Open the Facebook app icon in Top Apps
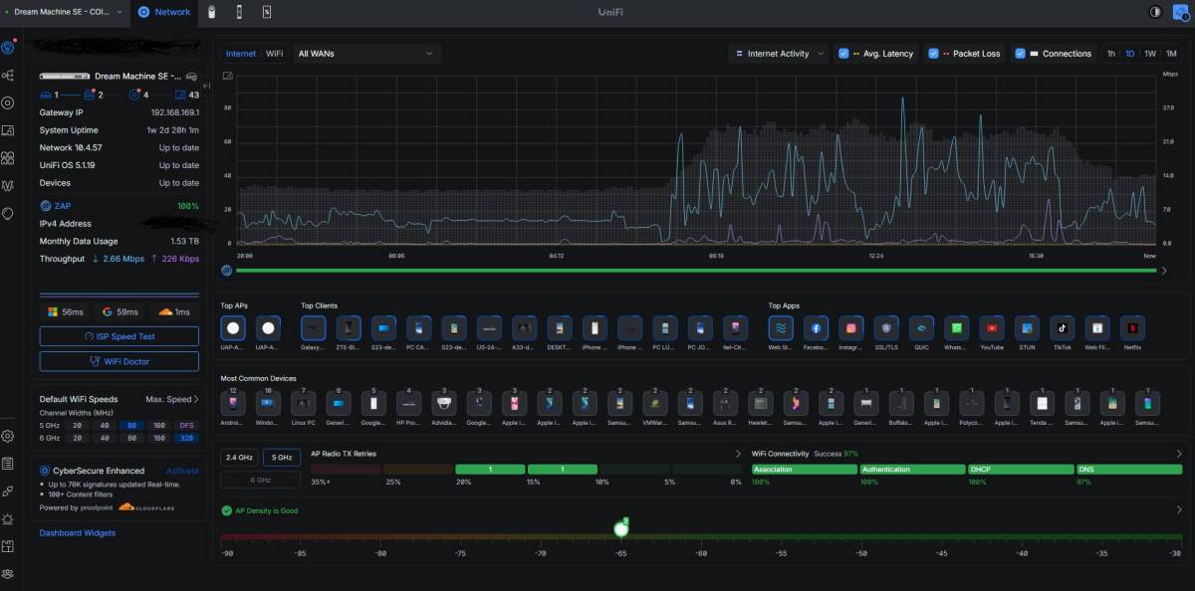The width and height of the screenshot is (1195, 591). (816, 327)
